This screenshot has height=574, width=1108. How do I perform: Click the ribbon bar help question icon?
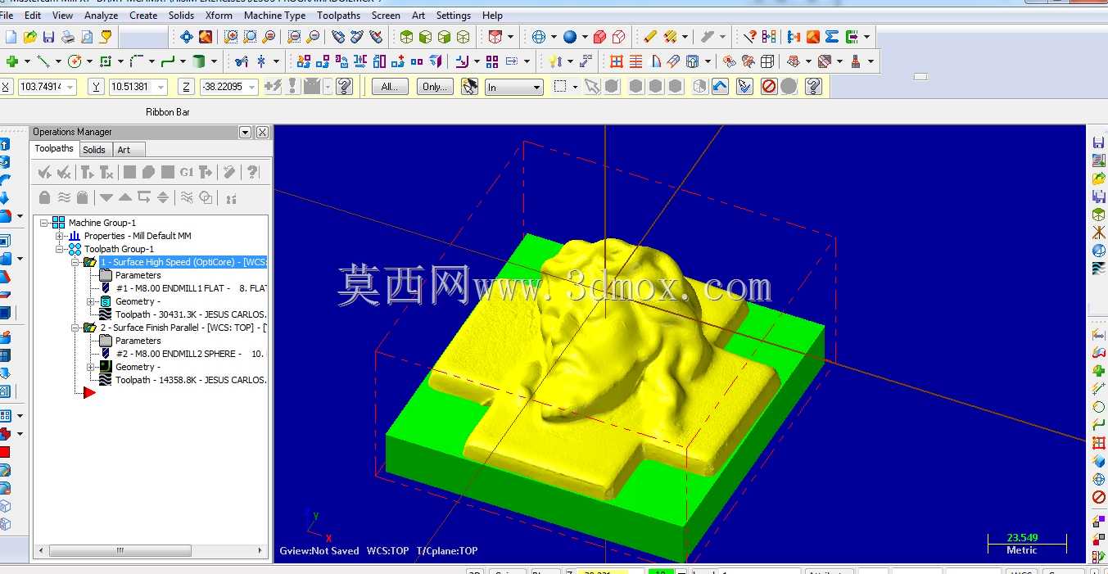(813, 86)
